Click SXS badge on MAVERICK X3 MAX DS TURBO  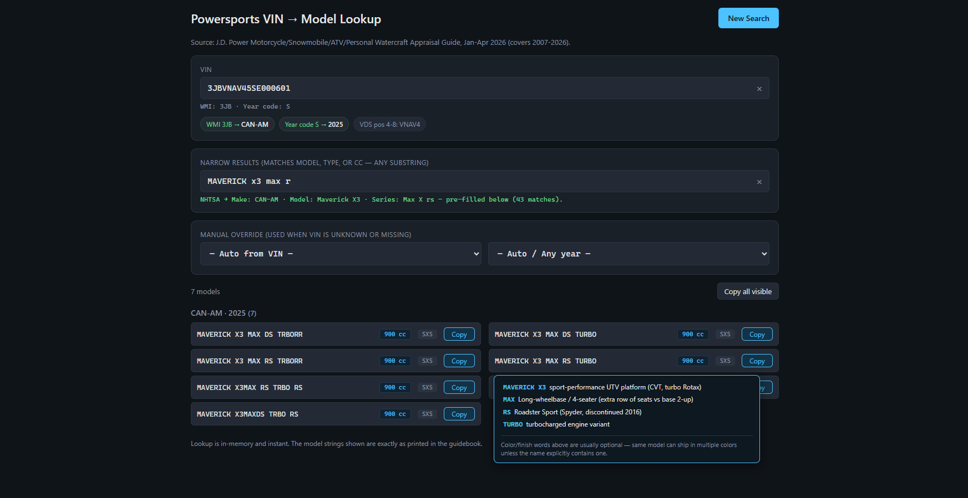pyautogui.click(x=725, y=335)
